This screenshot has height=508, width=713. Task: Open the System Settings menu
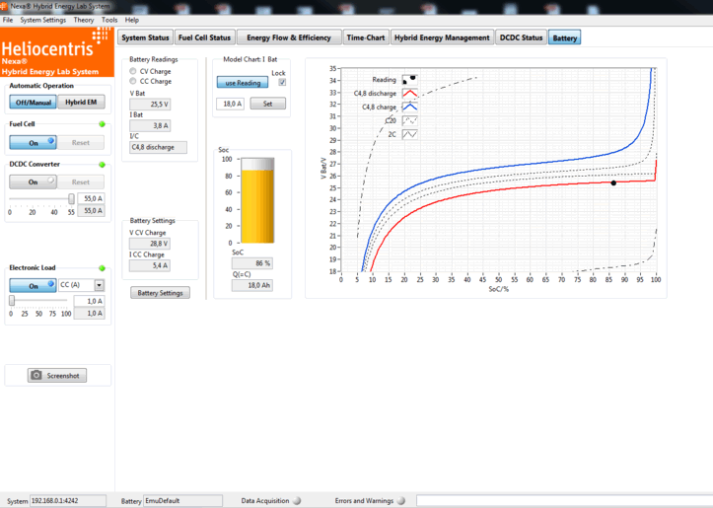coord(43,20)
